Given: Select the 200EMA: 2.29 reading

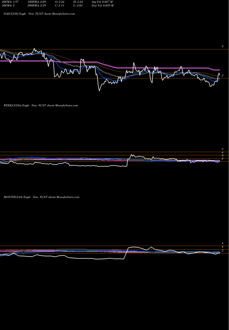Looking at the screenshot, I should [37, 5].
